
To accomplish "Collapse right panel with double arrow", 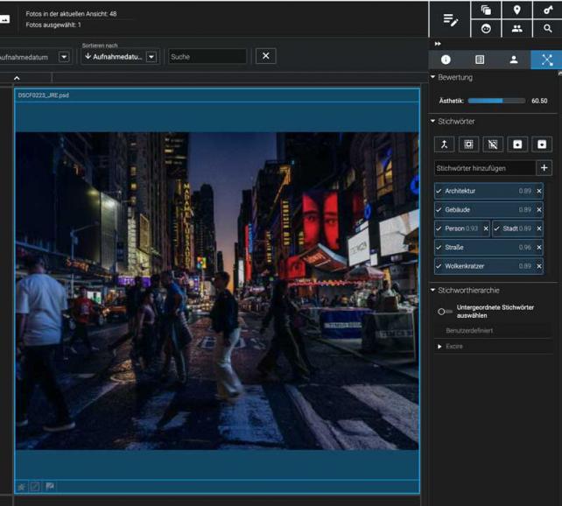I will pyautogui.click(x=438, y=44).
